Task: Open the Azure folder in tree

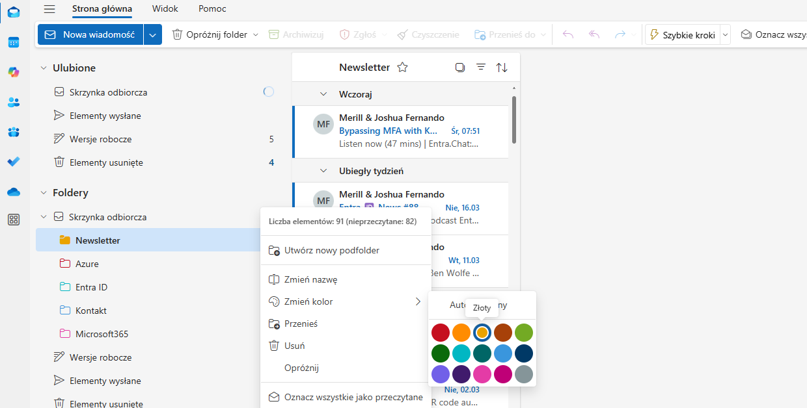Action: point(87,264)
